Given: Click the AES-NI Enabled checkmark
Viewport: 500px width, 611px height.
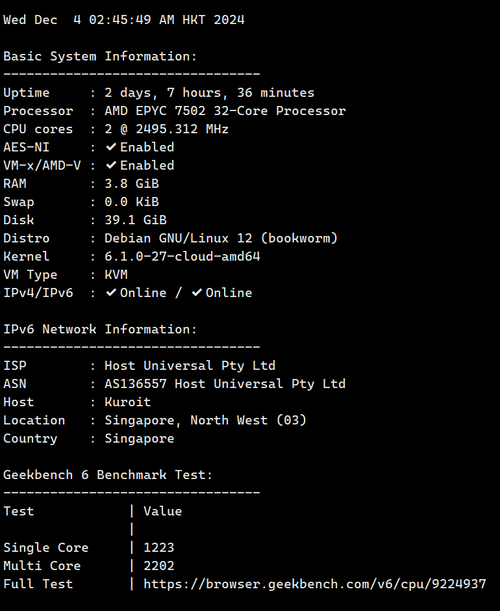Looking at the screenshot, I should (x=111, y=147).
